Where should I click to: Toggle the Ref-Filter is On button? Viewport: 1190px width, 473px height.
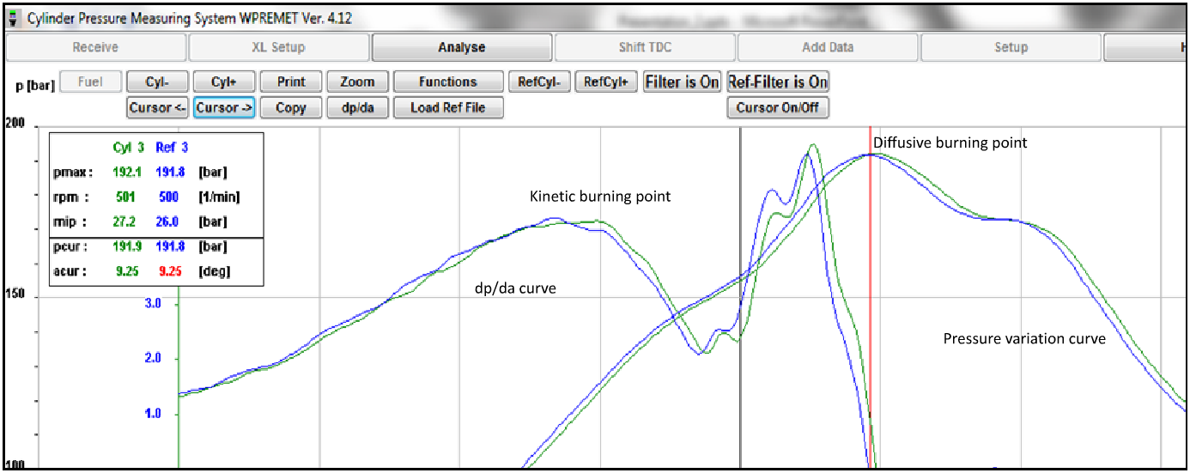pyautogui.click(x=777, y=82)
